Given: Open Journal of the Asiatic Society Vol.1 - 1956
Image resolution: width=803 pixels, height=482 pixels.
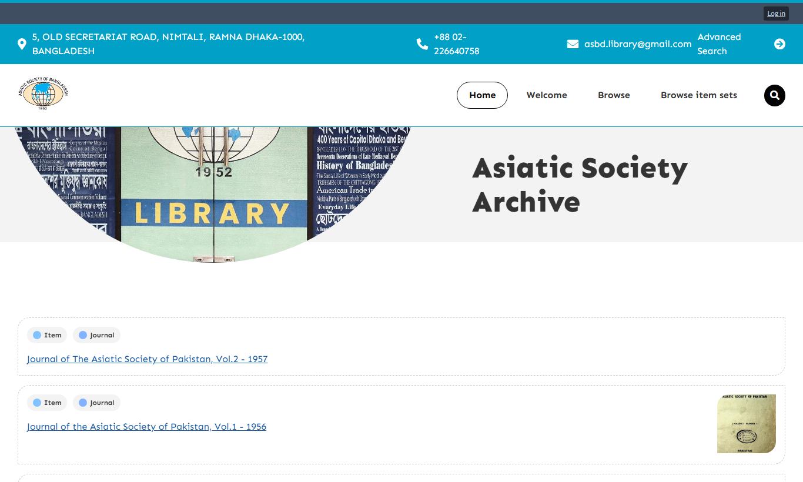Looking at the screenshot, I should (147, 427).
